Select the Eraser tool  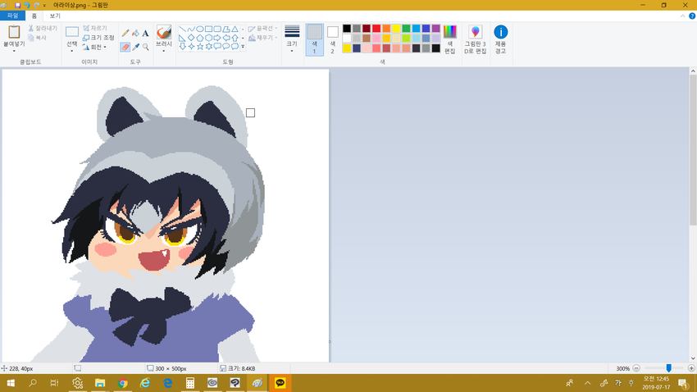coord(125,47)
